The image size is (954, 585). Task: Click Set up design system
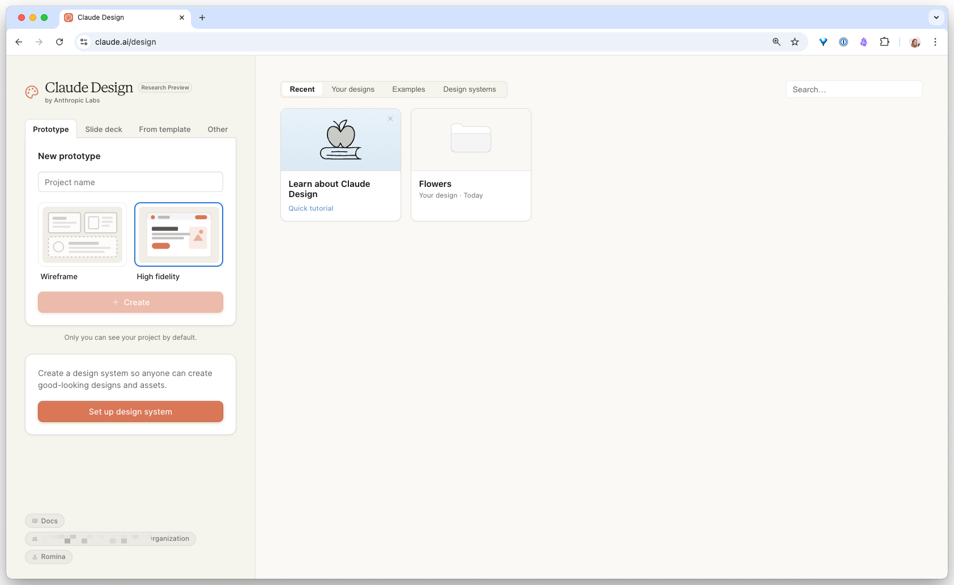tap(130, 412)
